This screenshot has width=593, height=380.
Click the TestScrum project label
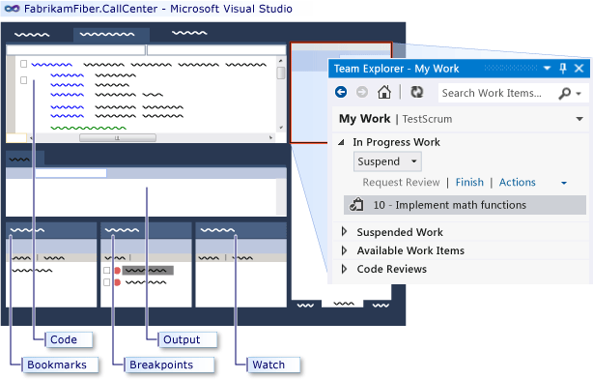click(427, 119)
